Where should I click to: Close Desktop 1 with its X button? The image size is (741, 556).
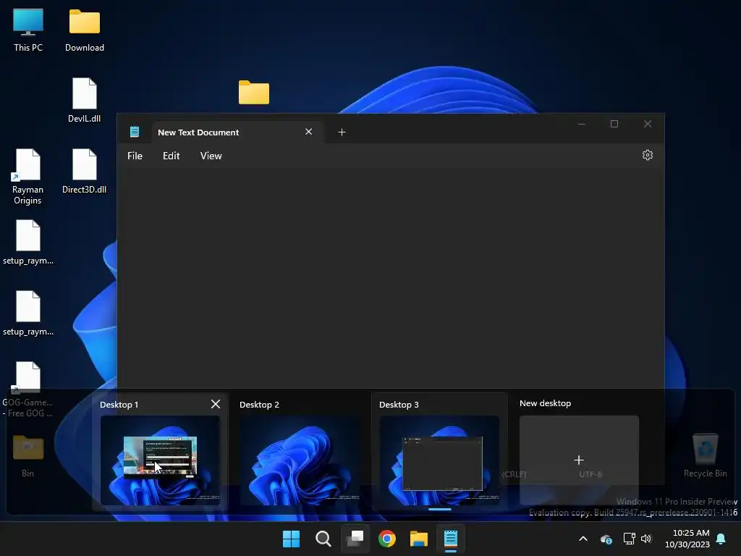216,404
